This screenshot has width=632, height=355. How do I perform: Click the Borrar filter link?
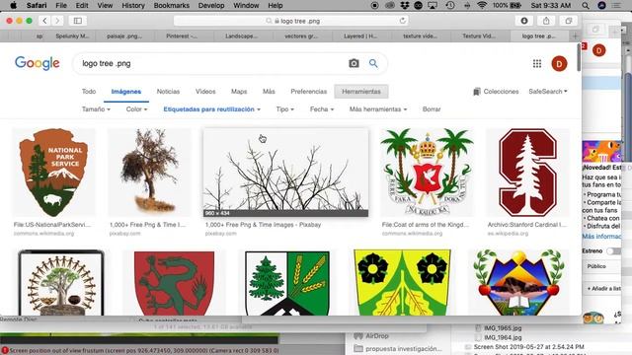pyautogui.click(x=432, y=109)
